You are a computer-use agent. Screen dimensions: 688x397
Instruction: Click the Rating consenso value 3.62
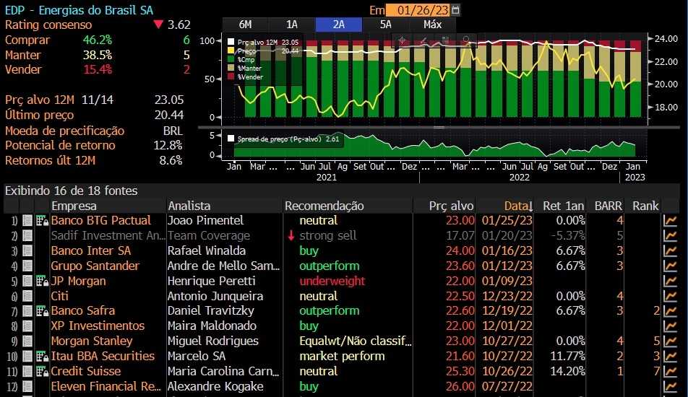tap(179, 25)
